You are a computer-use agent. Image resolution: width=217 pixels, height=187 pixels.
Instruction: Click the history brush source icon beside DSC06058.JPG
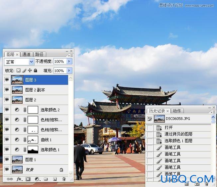(150, 119)
